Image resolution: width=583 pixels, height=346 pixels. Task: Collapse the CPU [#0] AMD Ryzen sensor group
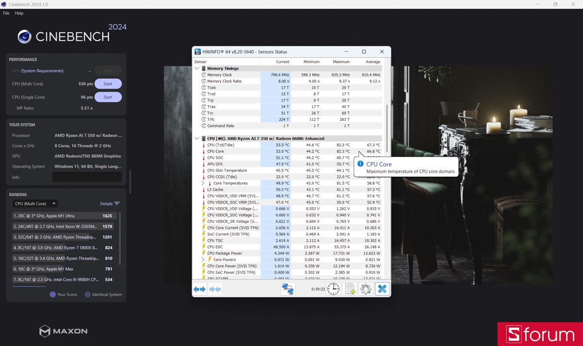tap(197, 138)
